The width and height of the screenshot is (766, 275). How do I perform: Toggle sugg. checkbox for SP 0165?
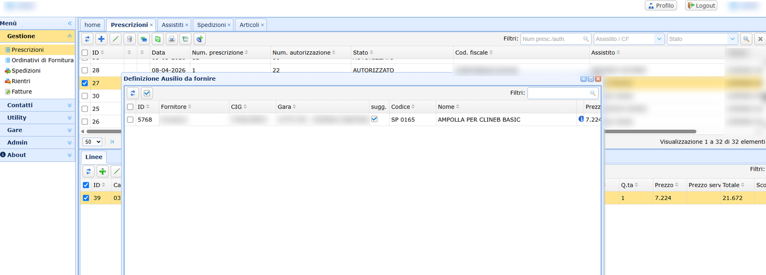tap(374, 118)
